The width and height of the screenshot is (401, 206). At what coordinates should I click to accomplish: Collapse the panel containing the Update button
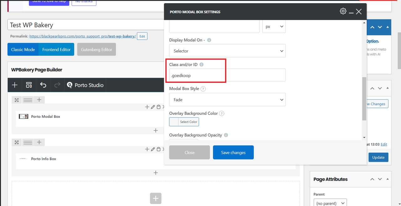pyautogui.click(x=388, y=88)
